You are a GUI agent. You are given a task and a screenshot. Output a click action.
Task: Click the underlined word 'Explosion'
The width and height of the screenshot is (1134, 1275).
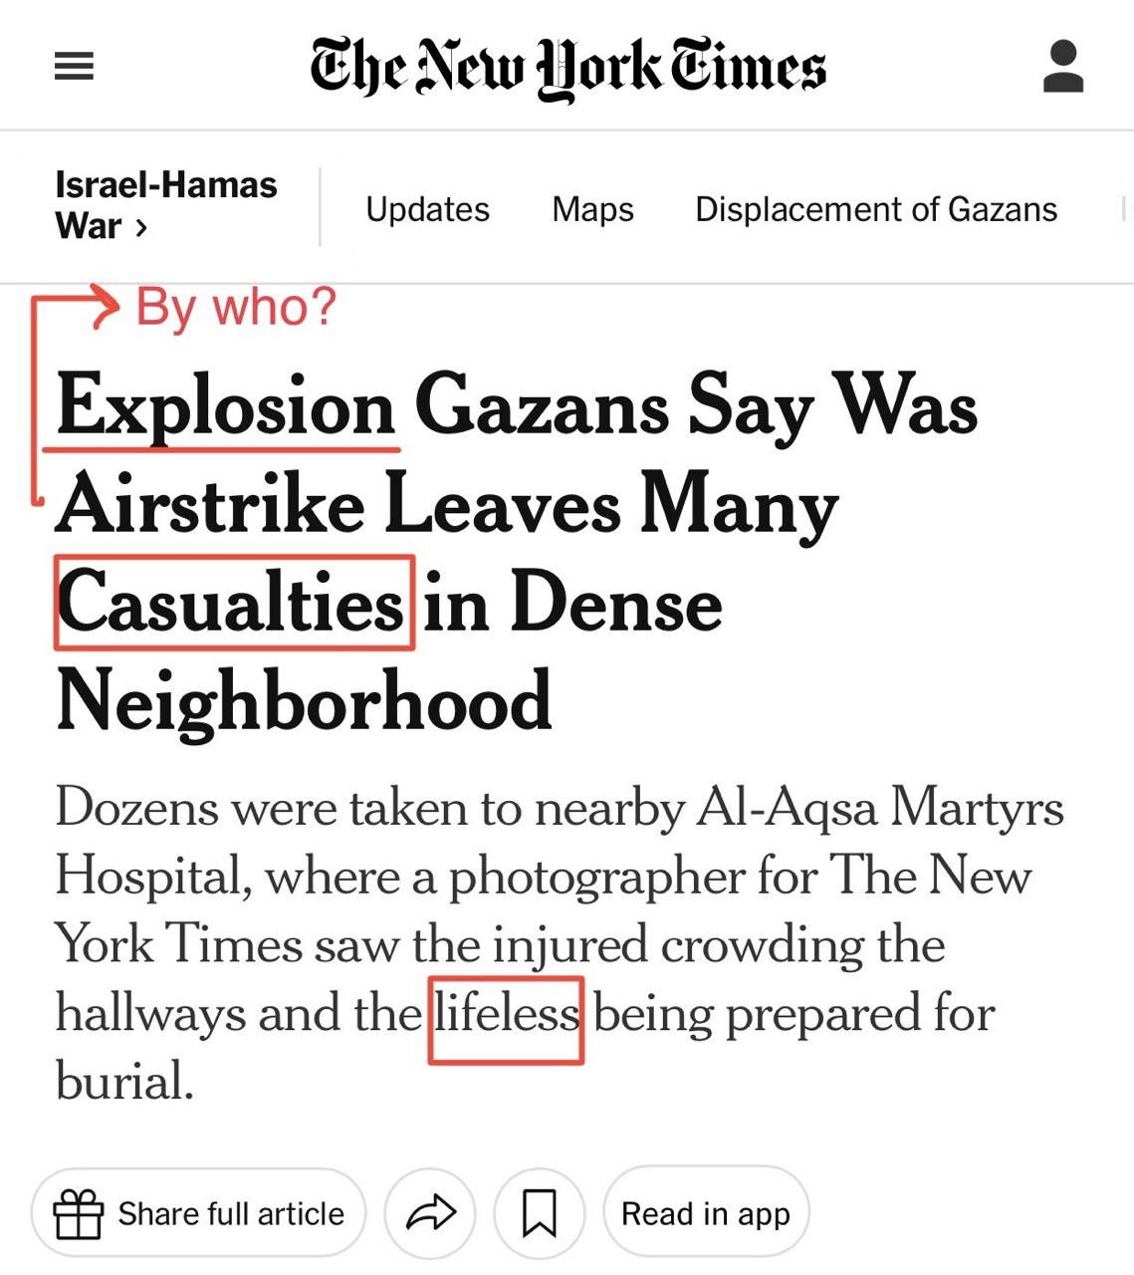point(226,407)
